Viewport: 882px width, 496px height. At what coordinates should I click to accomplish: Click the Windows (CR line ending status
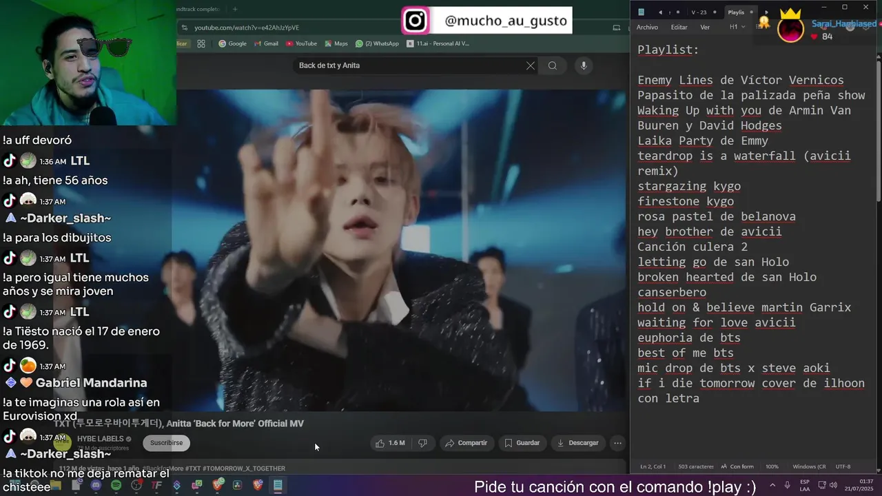[810, 466]
